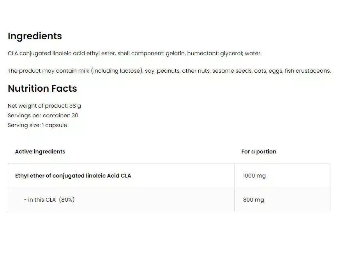Click the 'For a portion' column header

tap(259, 152)
